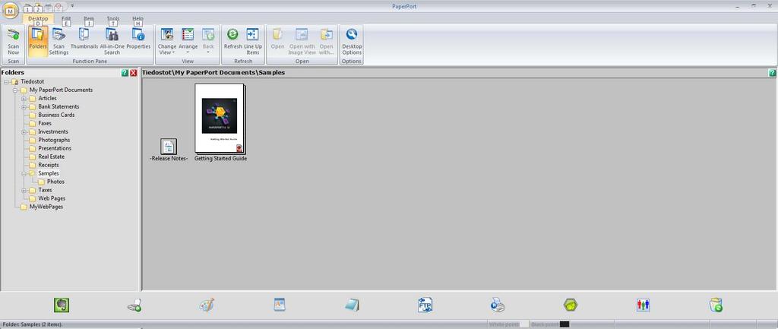The height and width of the screenshot is (329, 778).
Task: Click the scanner icon in Send To bar
Action: point(134,305)
